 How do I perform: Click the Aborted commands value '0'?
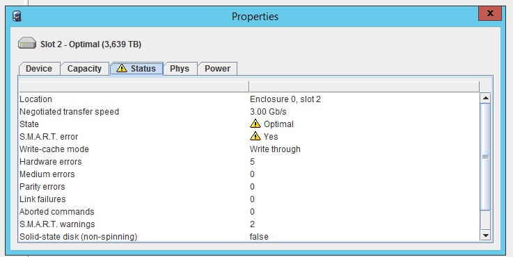[x=252, y=212]
